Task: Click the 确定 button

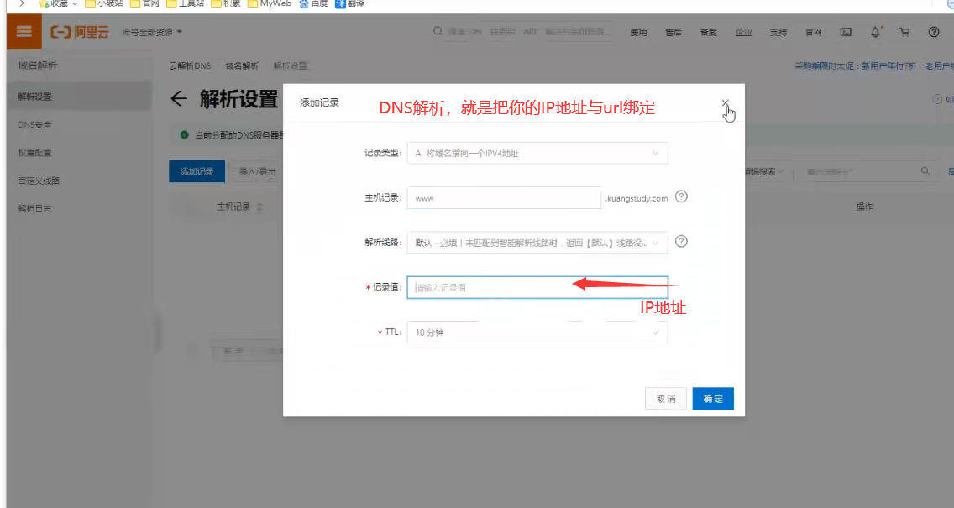Action: click(713, 399)
